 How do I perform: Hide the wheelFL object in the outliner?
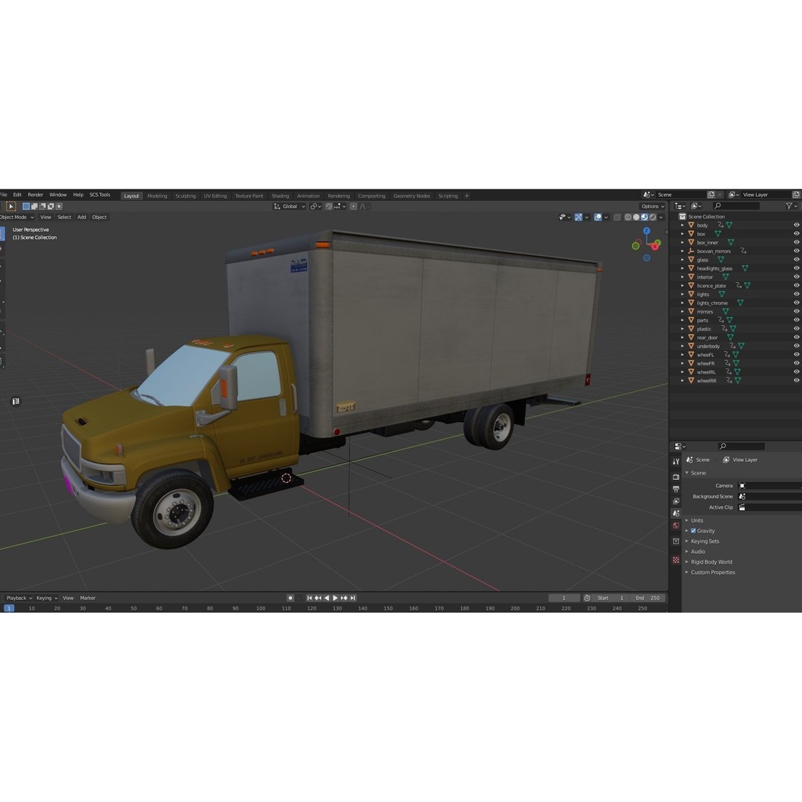(795, 354)
